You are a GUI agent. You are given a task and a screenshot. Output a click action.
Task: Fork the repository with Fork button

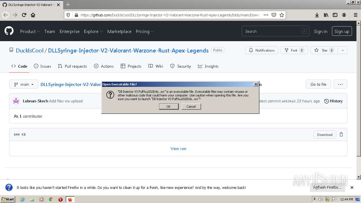pos(294,50)
